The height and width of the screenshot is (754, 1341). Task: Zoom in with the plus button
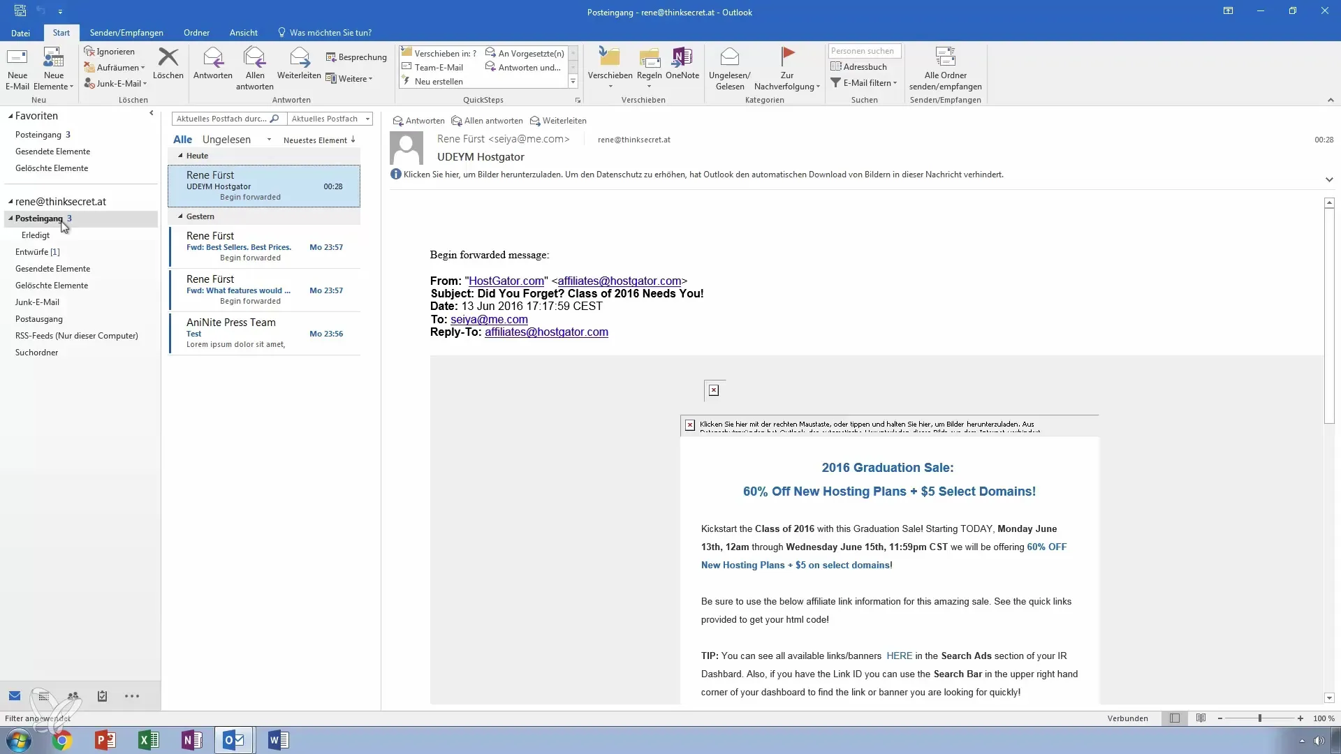pos(1300,718)
